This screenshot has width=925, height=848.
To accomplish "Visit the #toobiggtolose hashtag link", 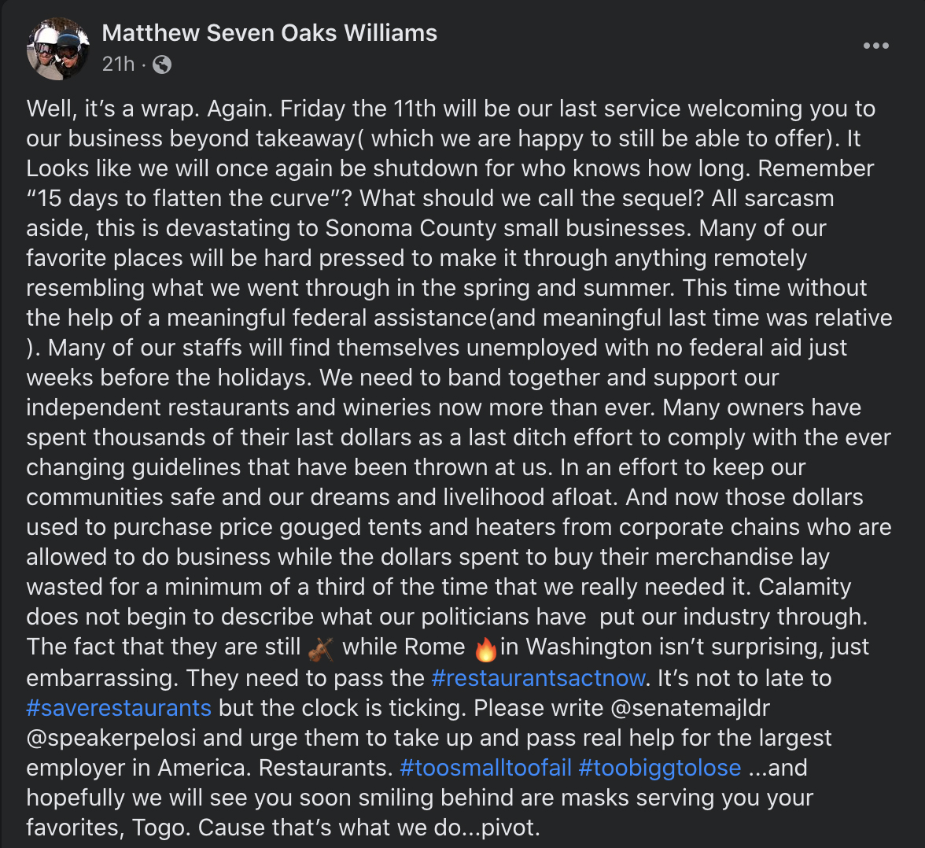I will [x=659, y=767].
